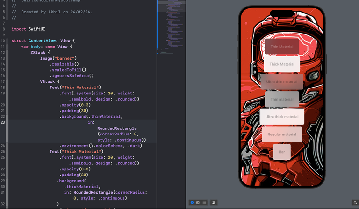Click "RoundedRectangle" on highlighted line 23
The width and height of the screenshot is (359, 209).
[x=117, y=128]
